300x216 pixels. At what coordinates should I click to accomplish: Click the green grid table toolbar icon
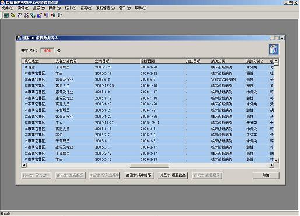pyautogui.click(x=6, y=15)
